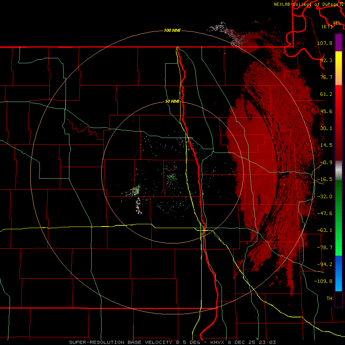This screenshot has height=345, width=345.
Task: Pick the blue segment of the color bar
Action: 338,273
